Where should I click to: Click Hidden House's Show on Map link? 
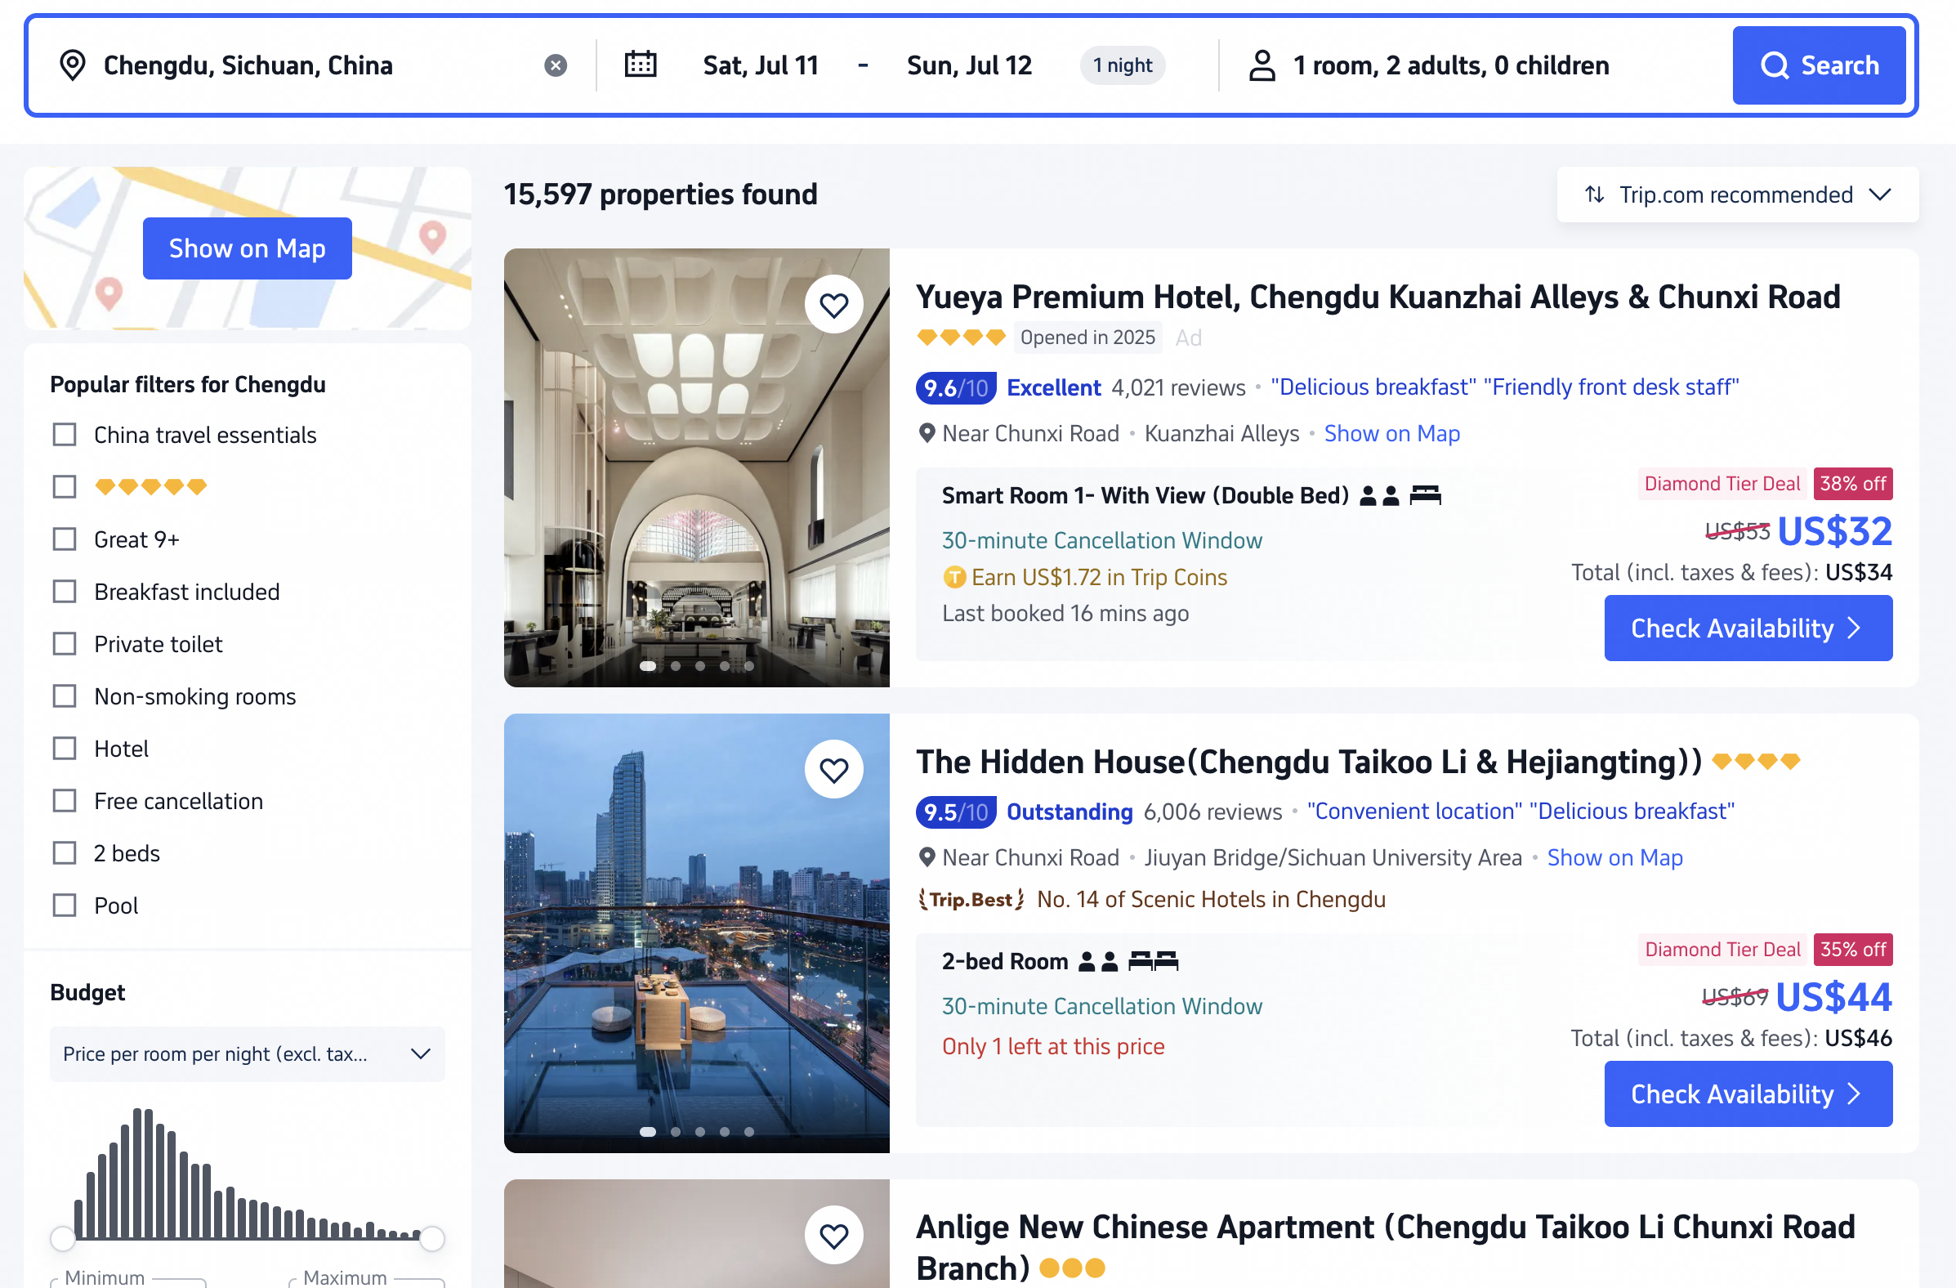pyautogui.click(x=1615, y=857)
